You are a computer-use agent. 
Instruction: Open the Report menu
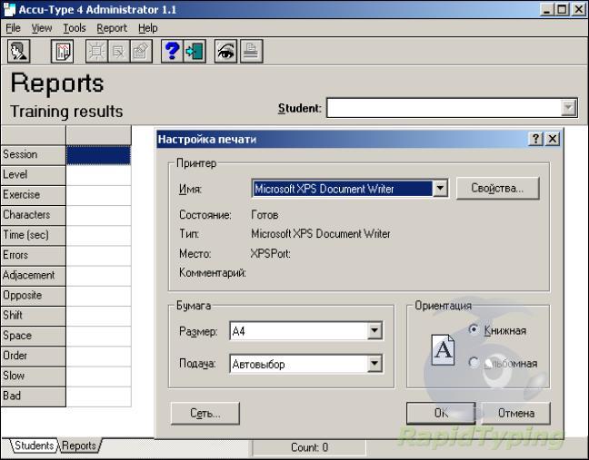click(x=112, y=28)
